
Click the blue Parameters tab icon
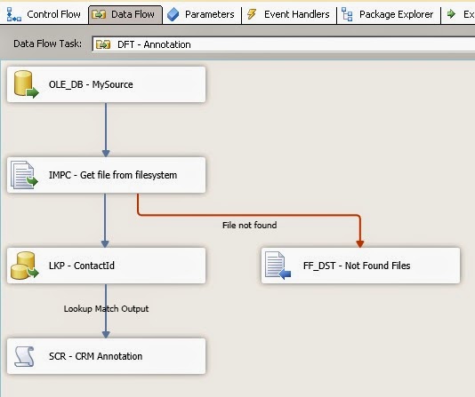click(x=173, y=14)
